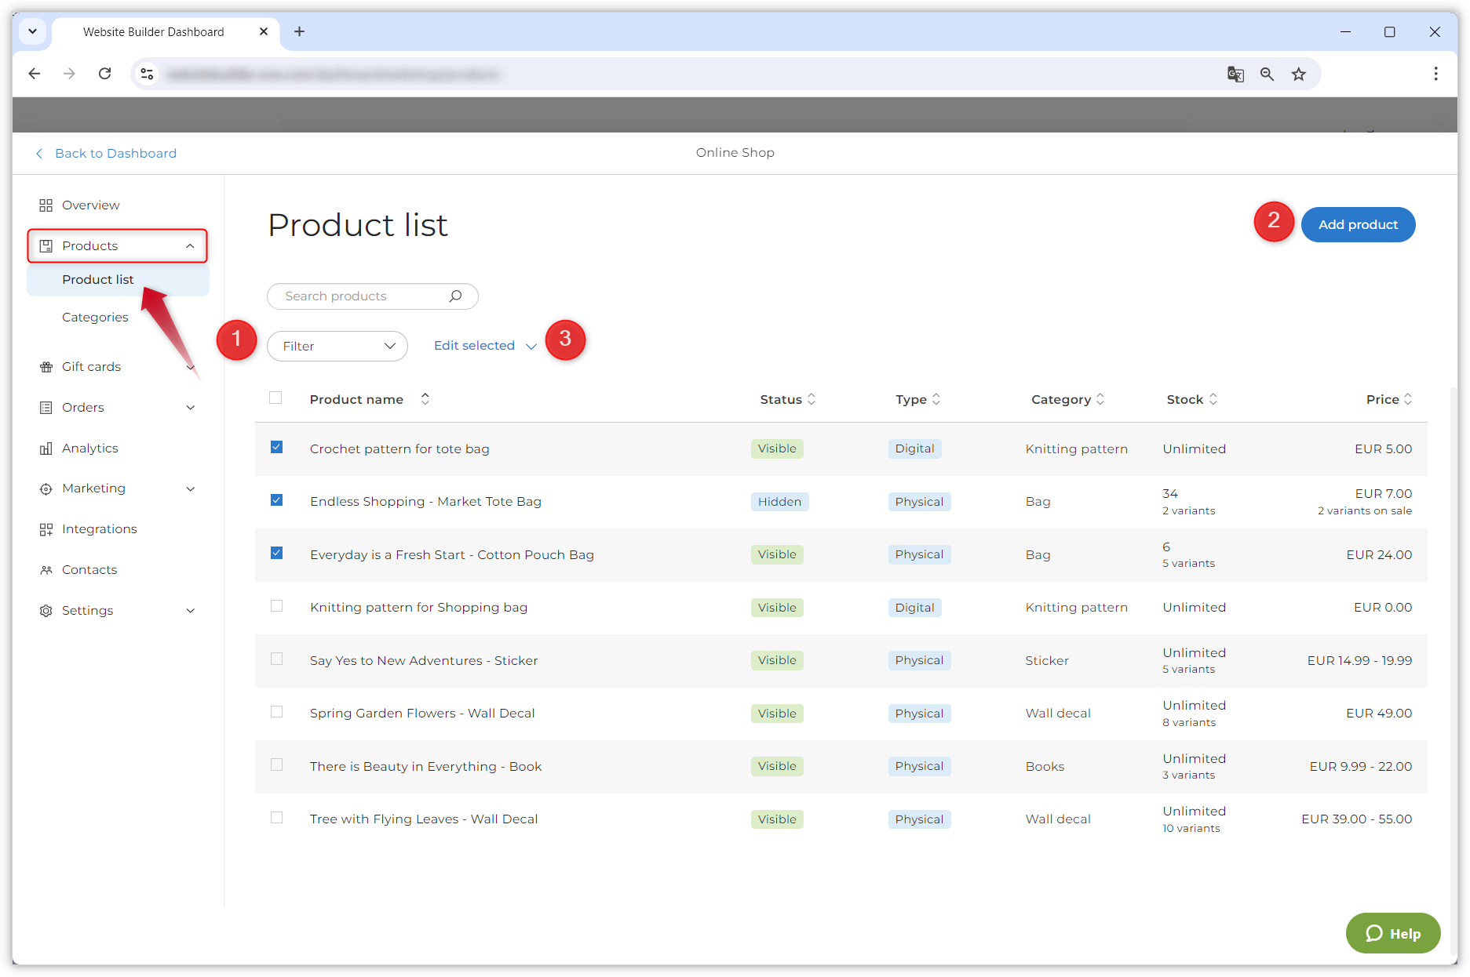Click inside the Search products field
Viewport: 1470px width, 977px height.
coord(361,296)
